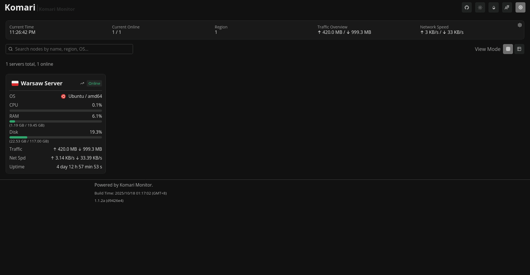The image size is (530, 275).
Task: Toggle light theme with sun icon
Action: click(480, 8)
